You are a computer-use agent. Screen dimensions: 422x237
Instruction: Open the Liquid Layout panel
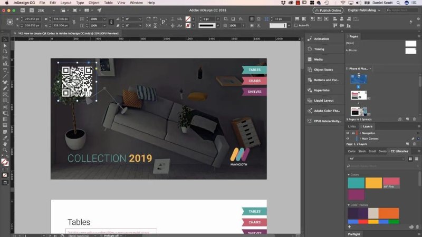[x=323, y=101]
